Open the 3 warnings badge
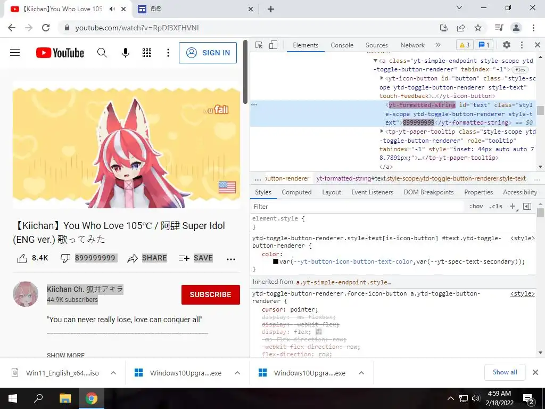Viewport: 545px width, 409px height. (x=464, y=45)
